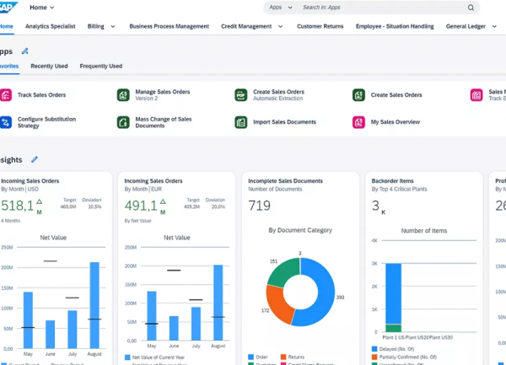Click the search magnifier icon
The height and width of the screenshot is (365, 506).
[471, 8]
